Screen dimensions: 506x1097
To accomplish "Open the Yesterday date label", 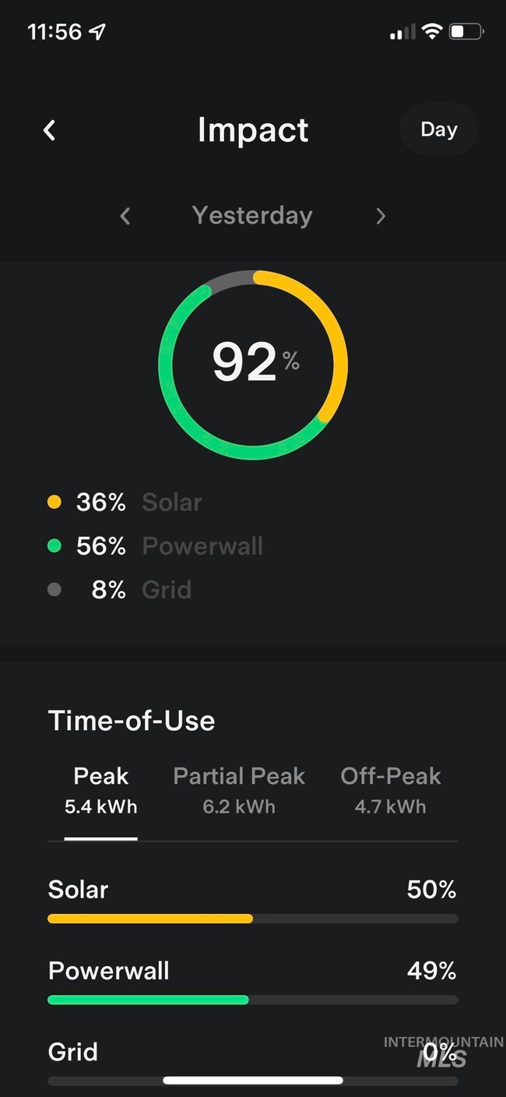I will [x=252, y=216].
